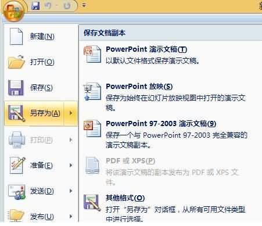Viewport: 262px width, 226px height.
Task: Click the checklist pencil icon for 准备
Action: (17, 165)
